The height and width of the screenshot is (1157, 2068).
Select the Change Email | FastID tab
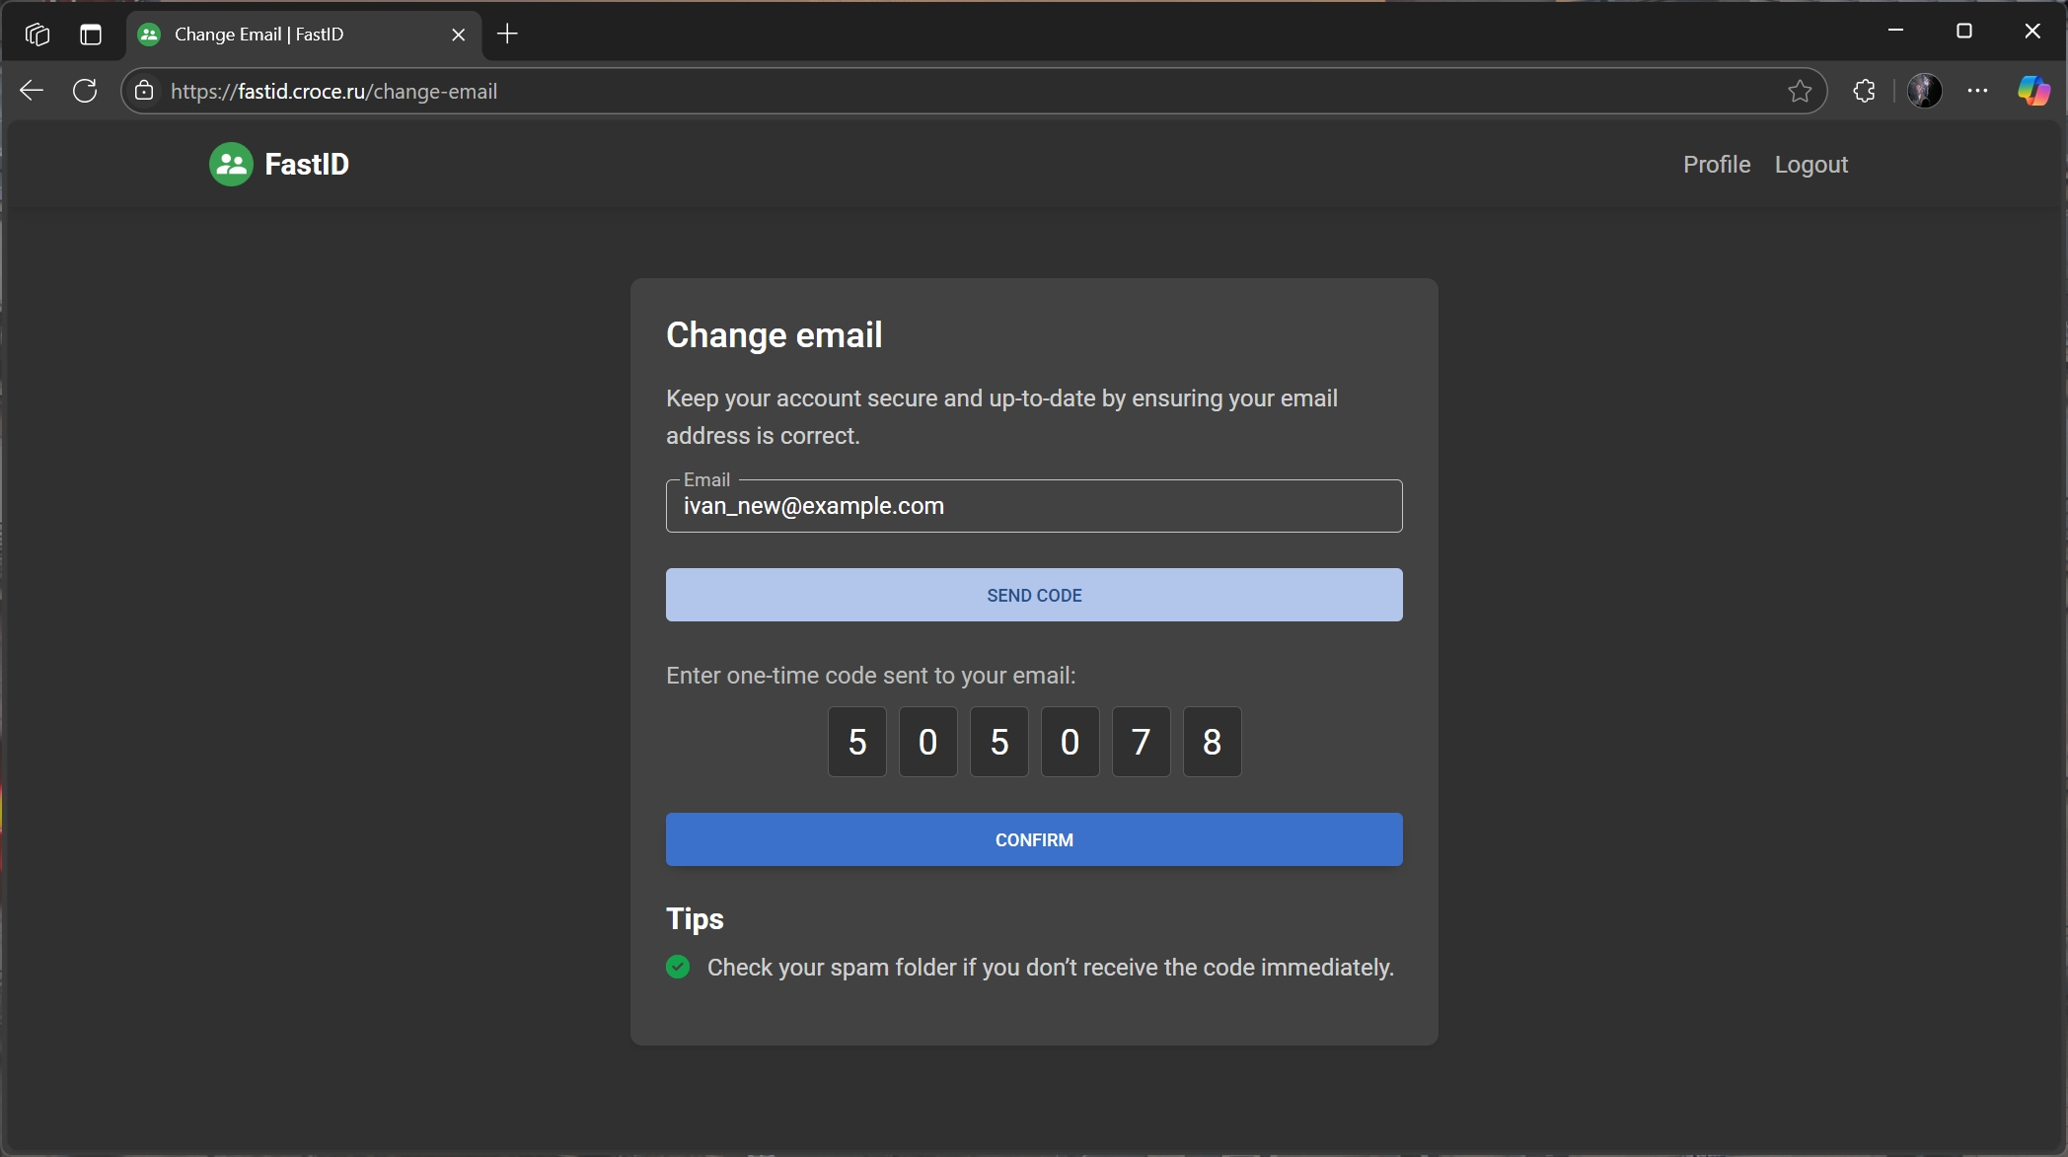[304, 35]
